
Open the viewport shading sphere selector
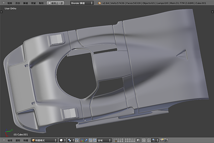click(63, 140)
